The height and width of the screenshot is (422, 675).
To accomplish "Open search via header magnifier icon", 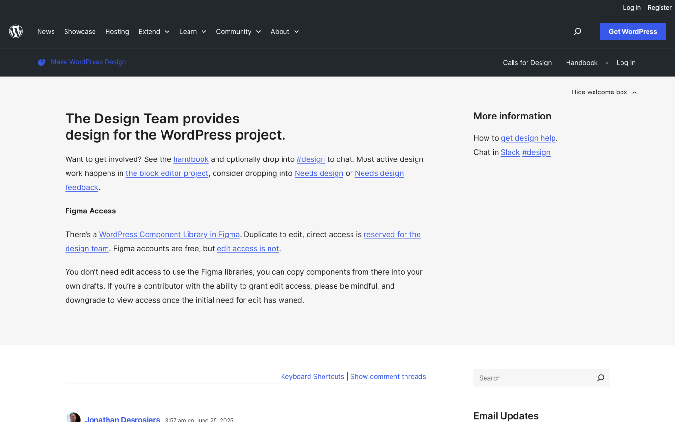I will tap(577, 31).
